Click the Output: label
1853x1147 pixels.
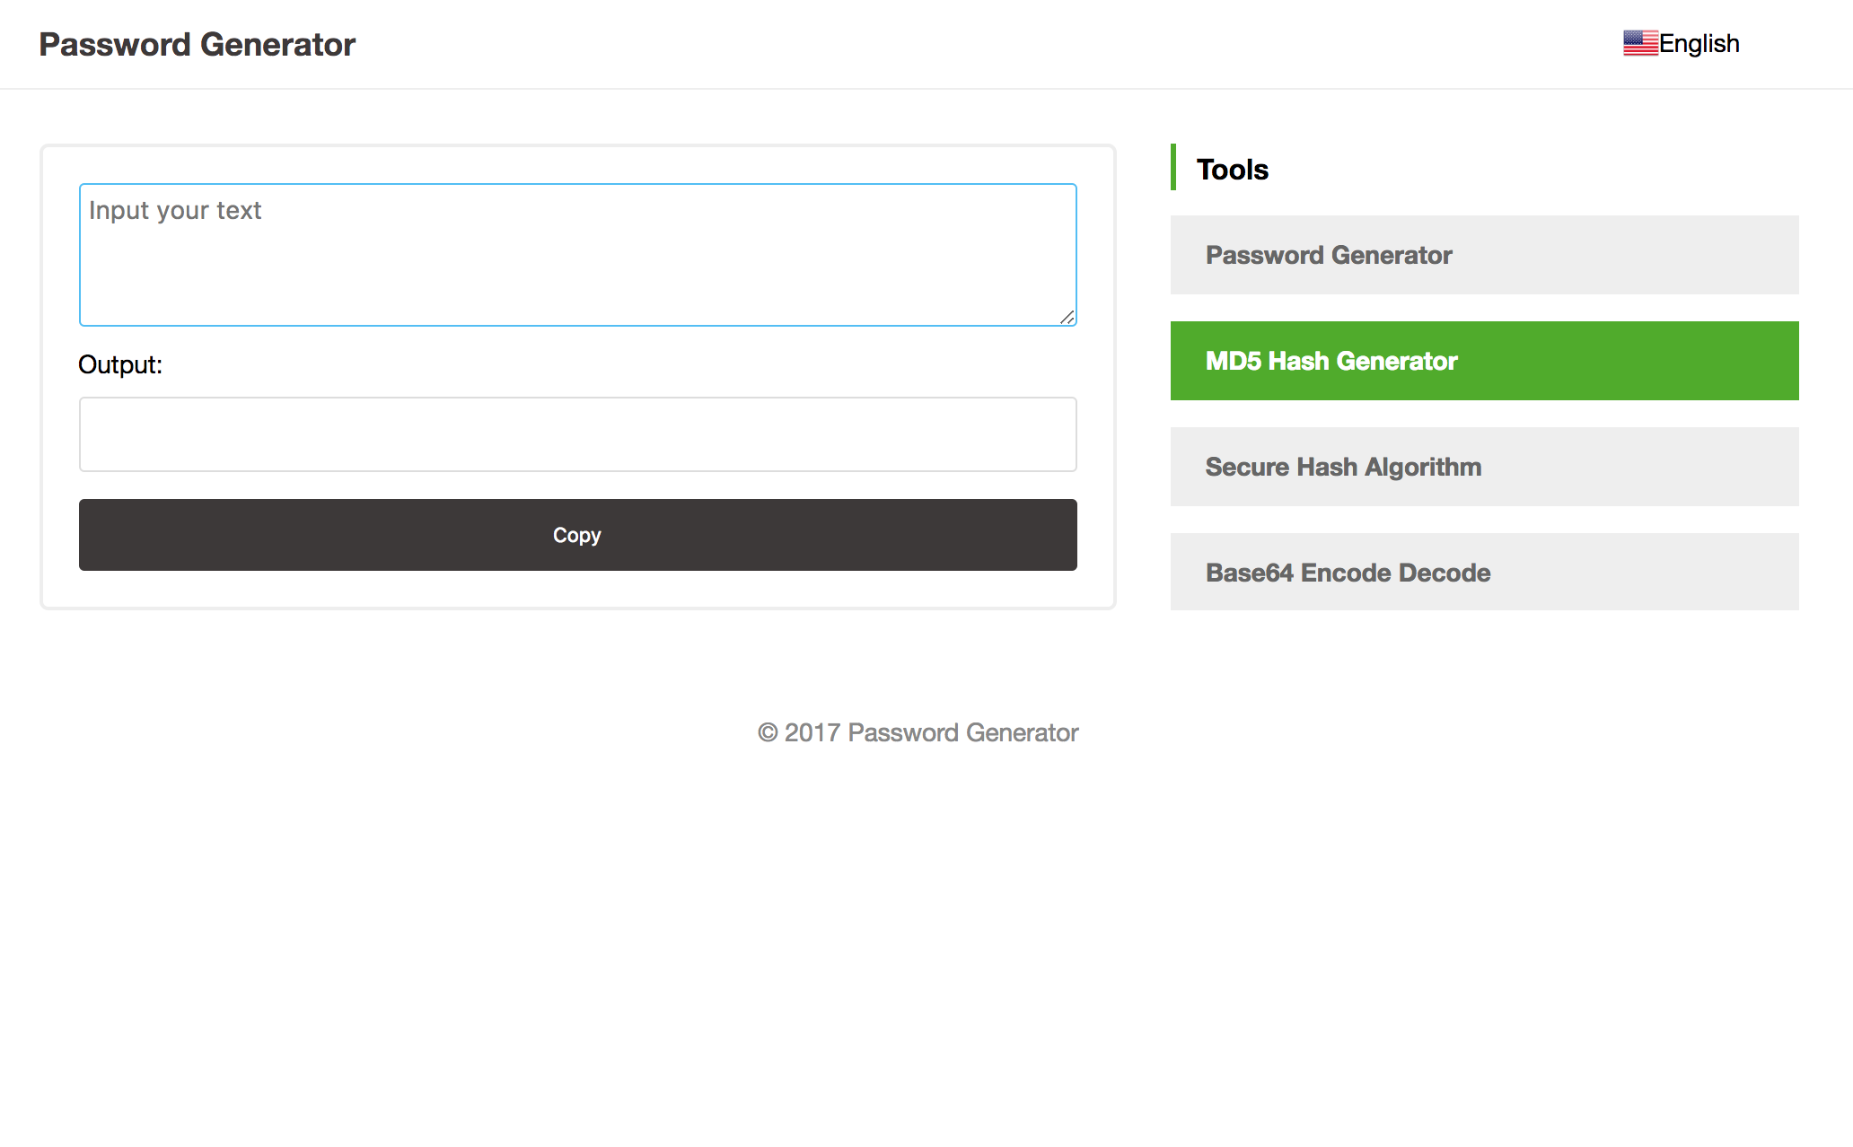tap(120, 364)
